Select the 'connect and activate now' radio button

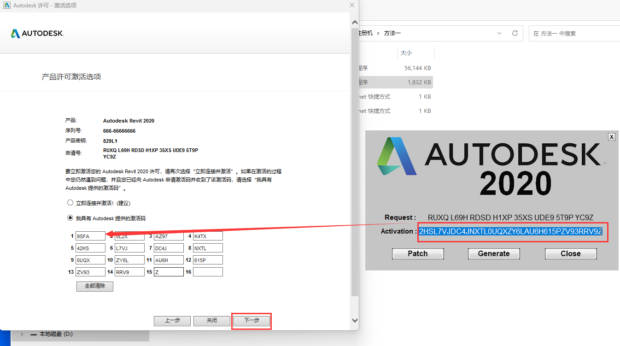click(70, 203)
